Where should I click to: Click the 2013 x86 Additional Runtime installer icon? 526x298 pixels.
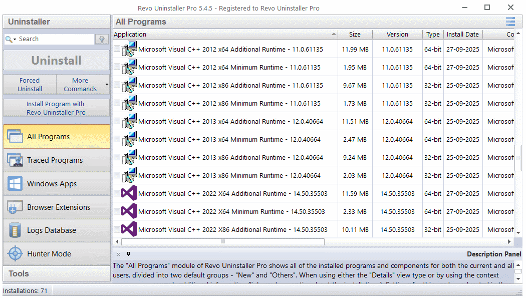pos(129,158)
